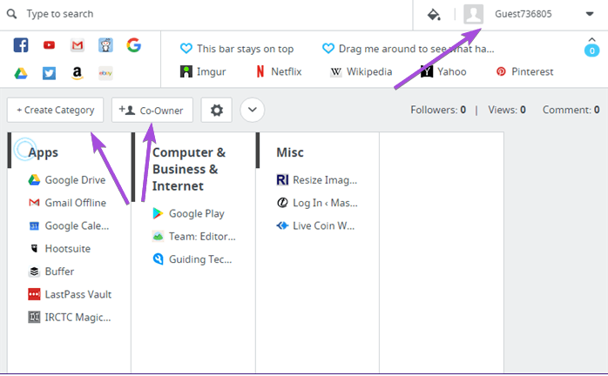Open the Google G shortcut icon

point(134,45)
